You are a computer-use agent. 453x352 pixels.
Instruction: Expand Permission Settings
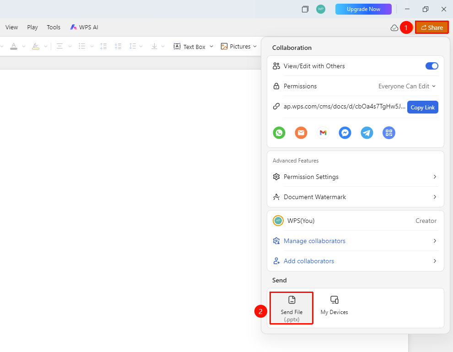[356, 177]
